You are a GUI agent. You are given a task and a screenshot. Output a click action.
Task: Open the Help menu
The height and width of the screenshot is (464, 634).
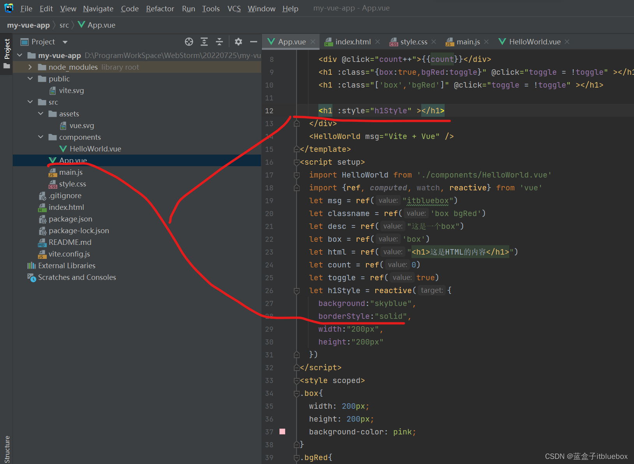(x=290, y=9)
